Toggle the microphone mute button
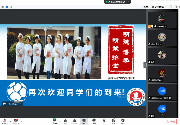180x125 pixels. [4, 120]
